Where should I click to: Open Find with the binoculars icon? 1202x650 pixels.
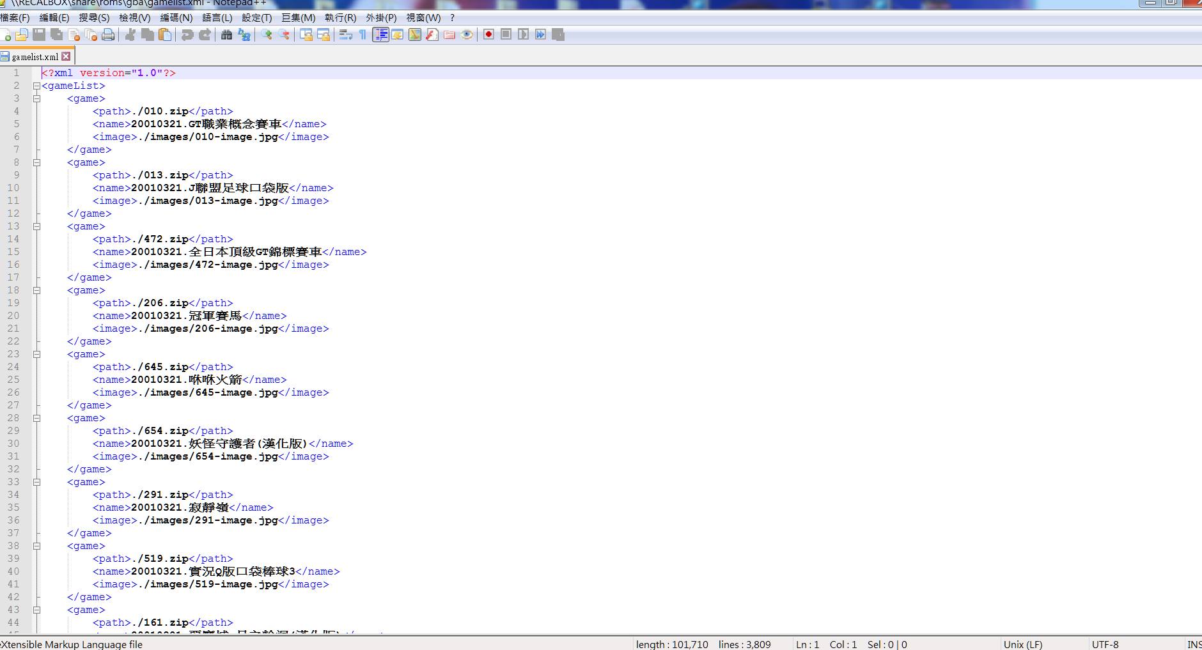[227, 35]
